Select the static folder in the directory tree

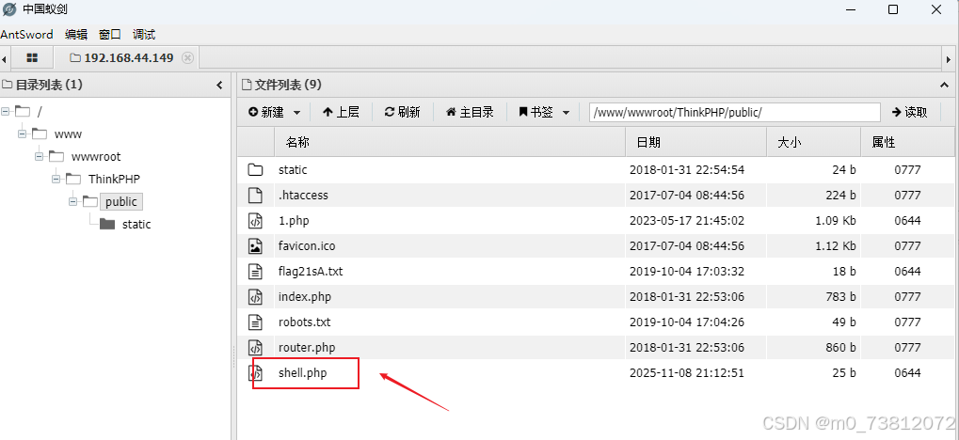[x=136, y=225]
